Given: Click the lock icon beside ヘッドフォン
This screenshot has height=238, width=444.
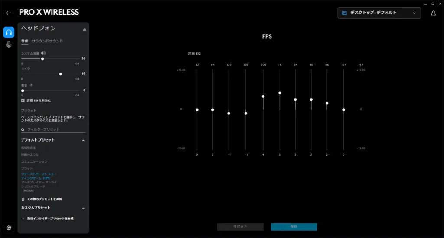Looking at the screenshot, I should click(x=85, y=29).
